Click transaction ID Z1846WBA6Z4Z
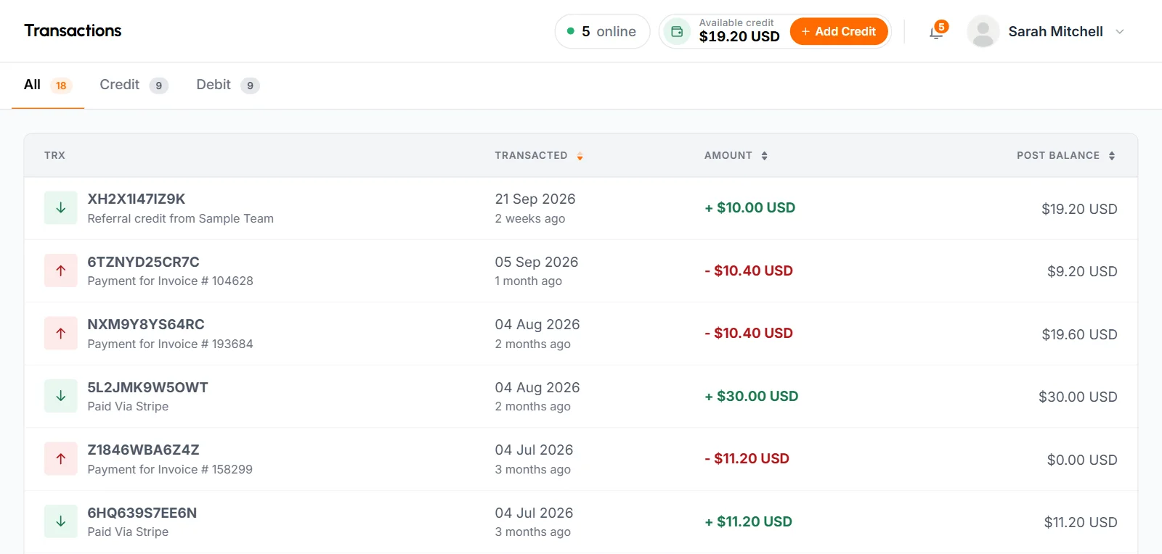The image size is (1162, 554). pos(143,450)
